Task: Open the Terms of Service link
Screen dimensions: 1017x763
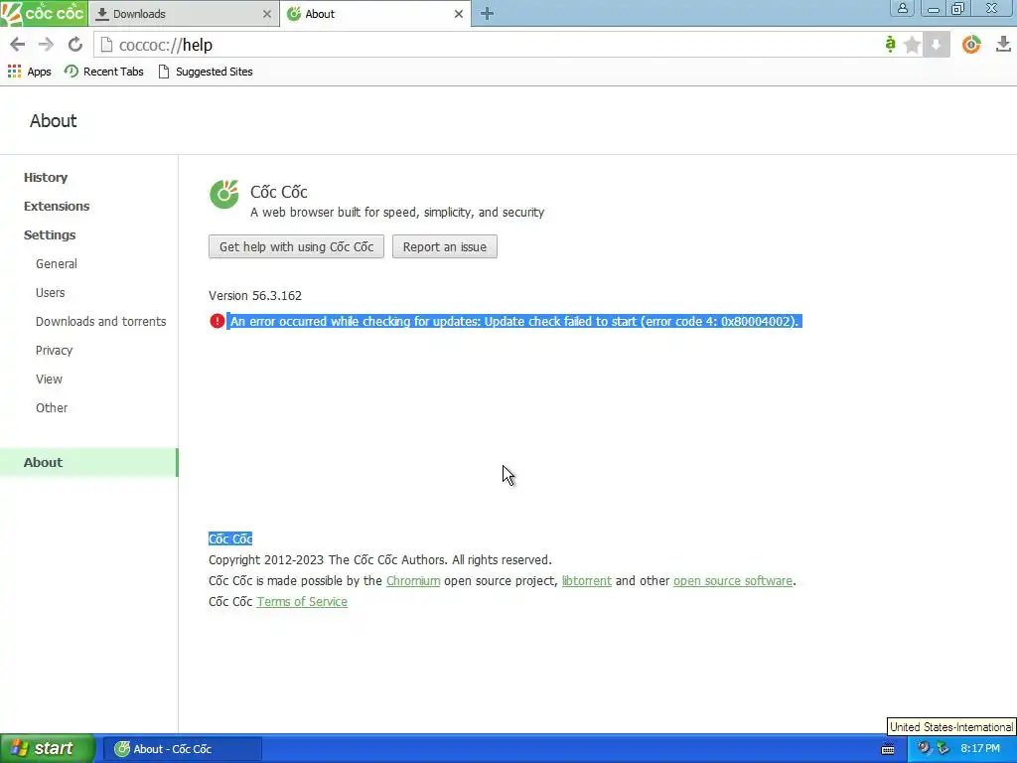Action: 302,601
